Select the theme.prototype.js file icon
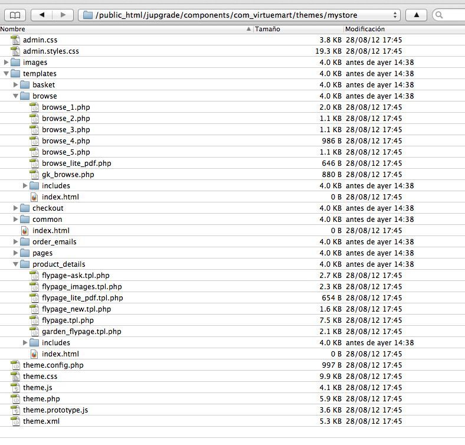Screen dimensions: 465x445 point(15,410)
